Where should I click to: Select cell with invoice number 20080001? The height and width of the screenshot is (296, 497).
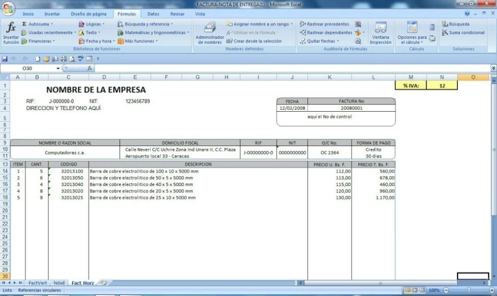[352, 108]
